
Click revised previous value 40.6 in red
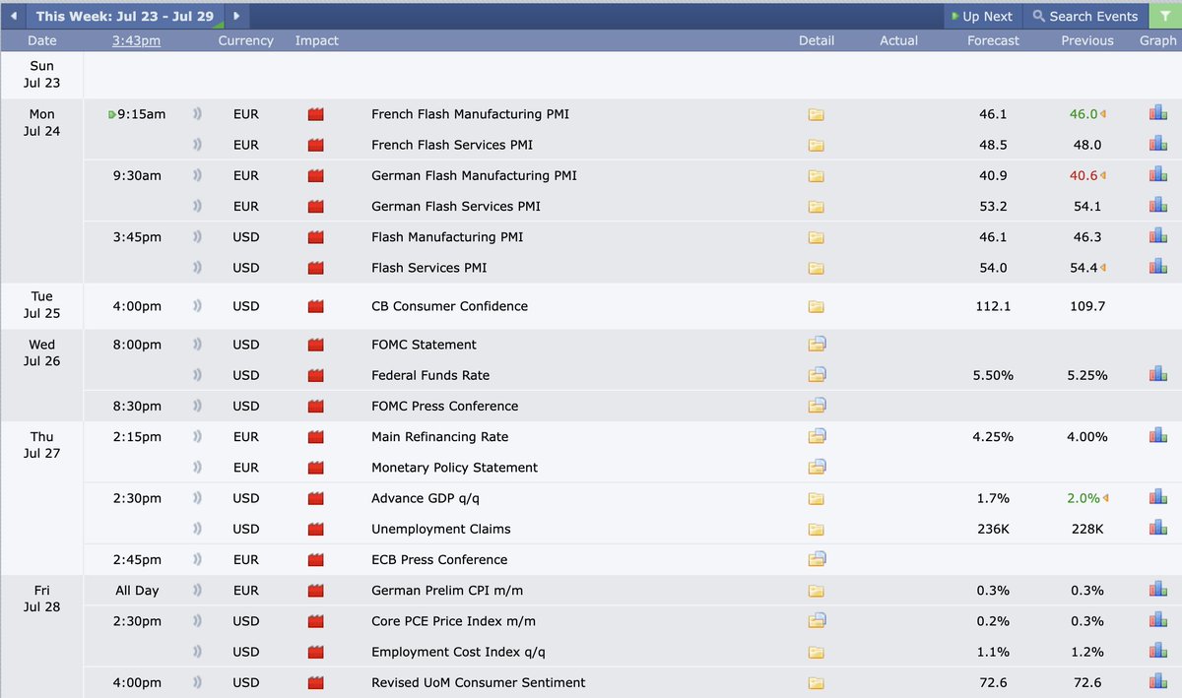point(1083,175)
